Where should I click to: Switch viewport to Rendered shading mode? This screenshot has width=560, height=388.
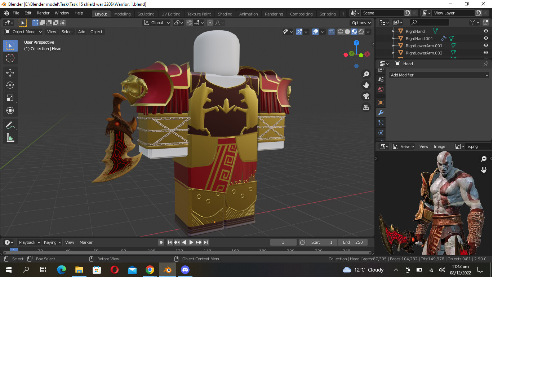[x=361, y=32]
